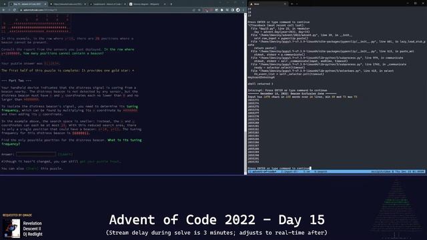Click '--- Part Two ---' heading
The height and width of the screenshot is (240, 427).
click(x=16, y=81)
